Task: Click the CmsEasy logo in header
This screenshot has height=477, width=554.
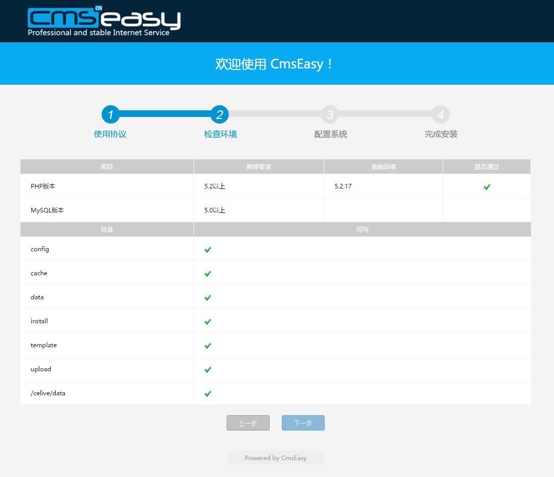Action: (x=104, y=21)
